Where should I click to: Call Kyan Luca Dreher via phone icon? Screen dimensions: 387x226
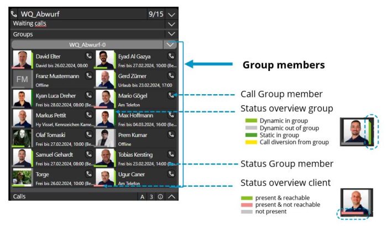[x=89, y=95]
